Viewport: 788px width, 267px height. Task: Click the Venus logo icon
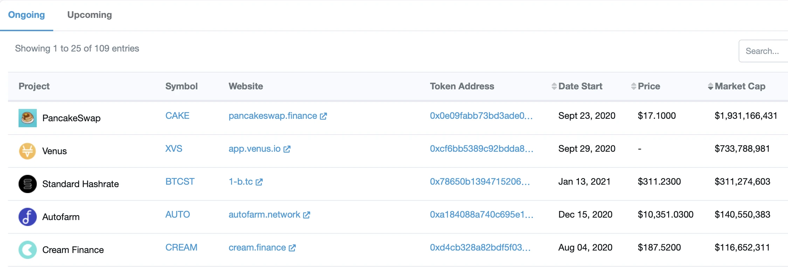(x=27, y=151)
